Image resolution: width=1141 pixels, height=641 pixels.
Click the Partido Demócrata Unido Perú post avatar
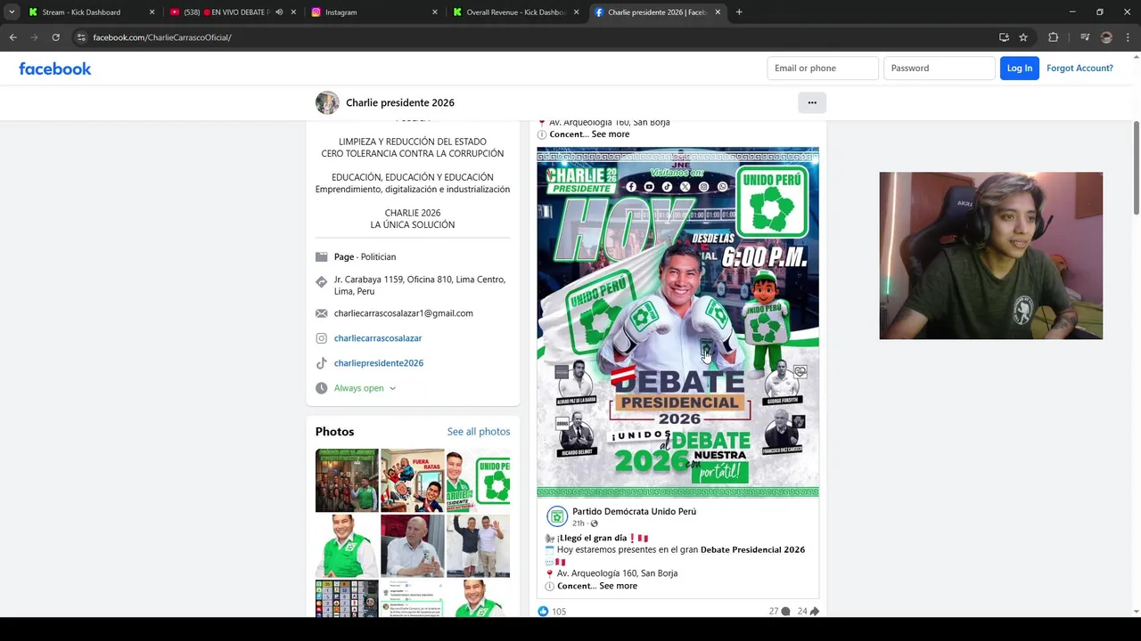[557, 516]
